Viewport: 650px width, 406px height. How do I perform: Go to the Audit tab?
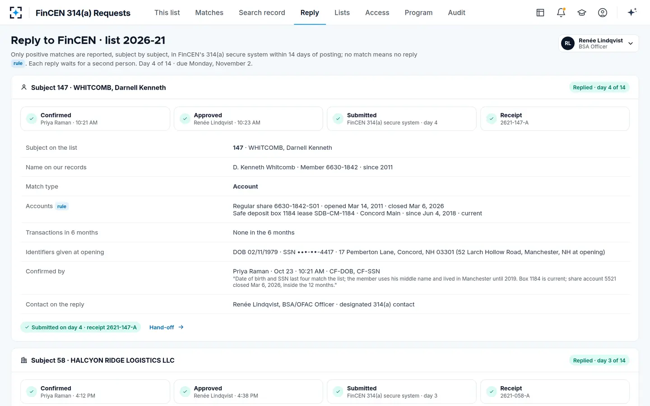456,13
